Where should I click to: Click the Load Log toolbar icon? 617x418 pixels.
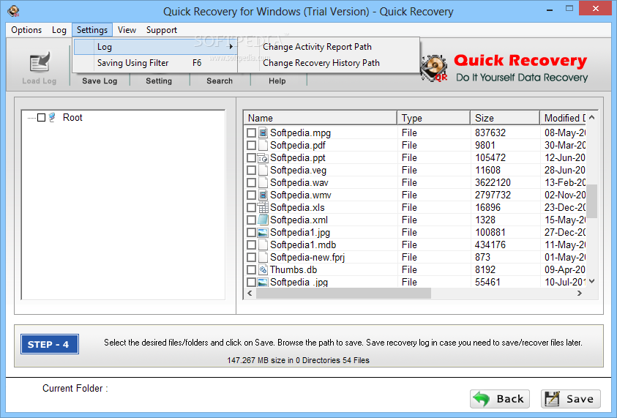[40, 63]
